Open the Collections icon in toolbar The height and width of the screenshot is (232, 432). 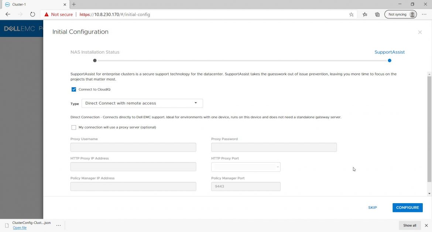click(377, 14)
